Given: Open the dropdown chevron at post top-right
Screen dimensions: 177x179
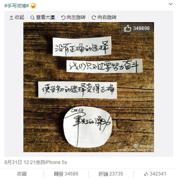Looking at the screenshot, I should coord(171,4).
